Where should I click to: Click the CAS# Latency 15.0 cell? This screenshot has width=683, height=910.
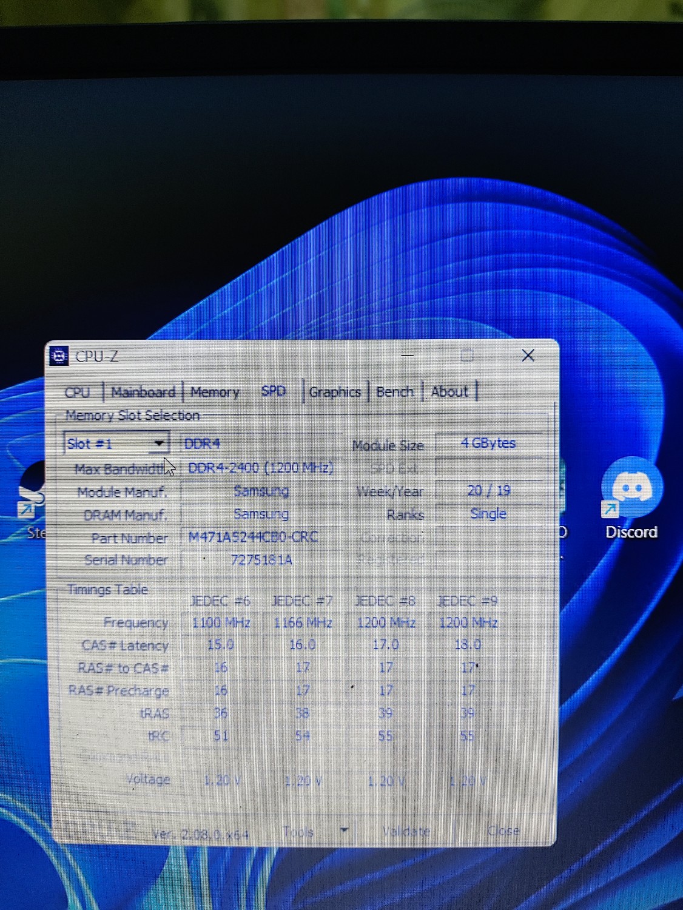(221, 645)
